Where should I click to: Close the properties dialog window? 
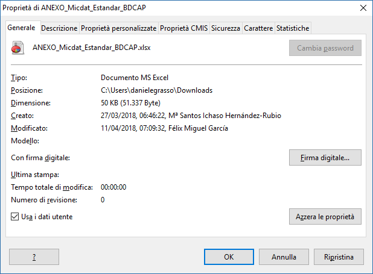tap(363, 8)
